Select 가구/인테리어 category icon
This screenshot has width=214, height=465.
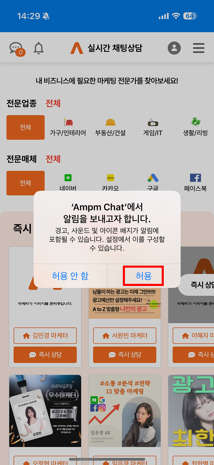(68, 122)
